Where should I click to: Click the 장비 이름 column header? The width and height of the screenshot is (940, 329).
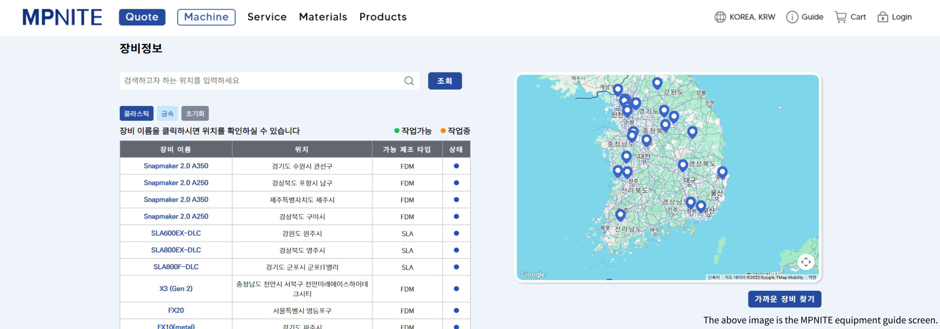176,149
